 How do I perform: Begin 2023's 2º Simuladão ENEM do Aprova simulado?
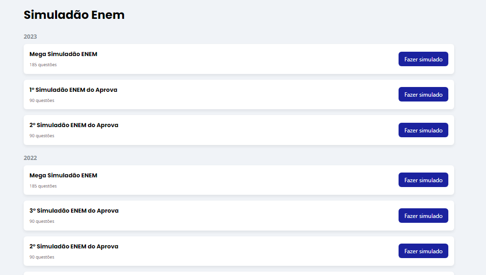(423, 130)
